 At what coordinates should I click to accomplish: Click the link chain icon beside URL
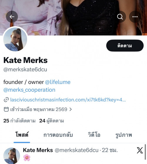point(6,100)
